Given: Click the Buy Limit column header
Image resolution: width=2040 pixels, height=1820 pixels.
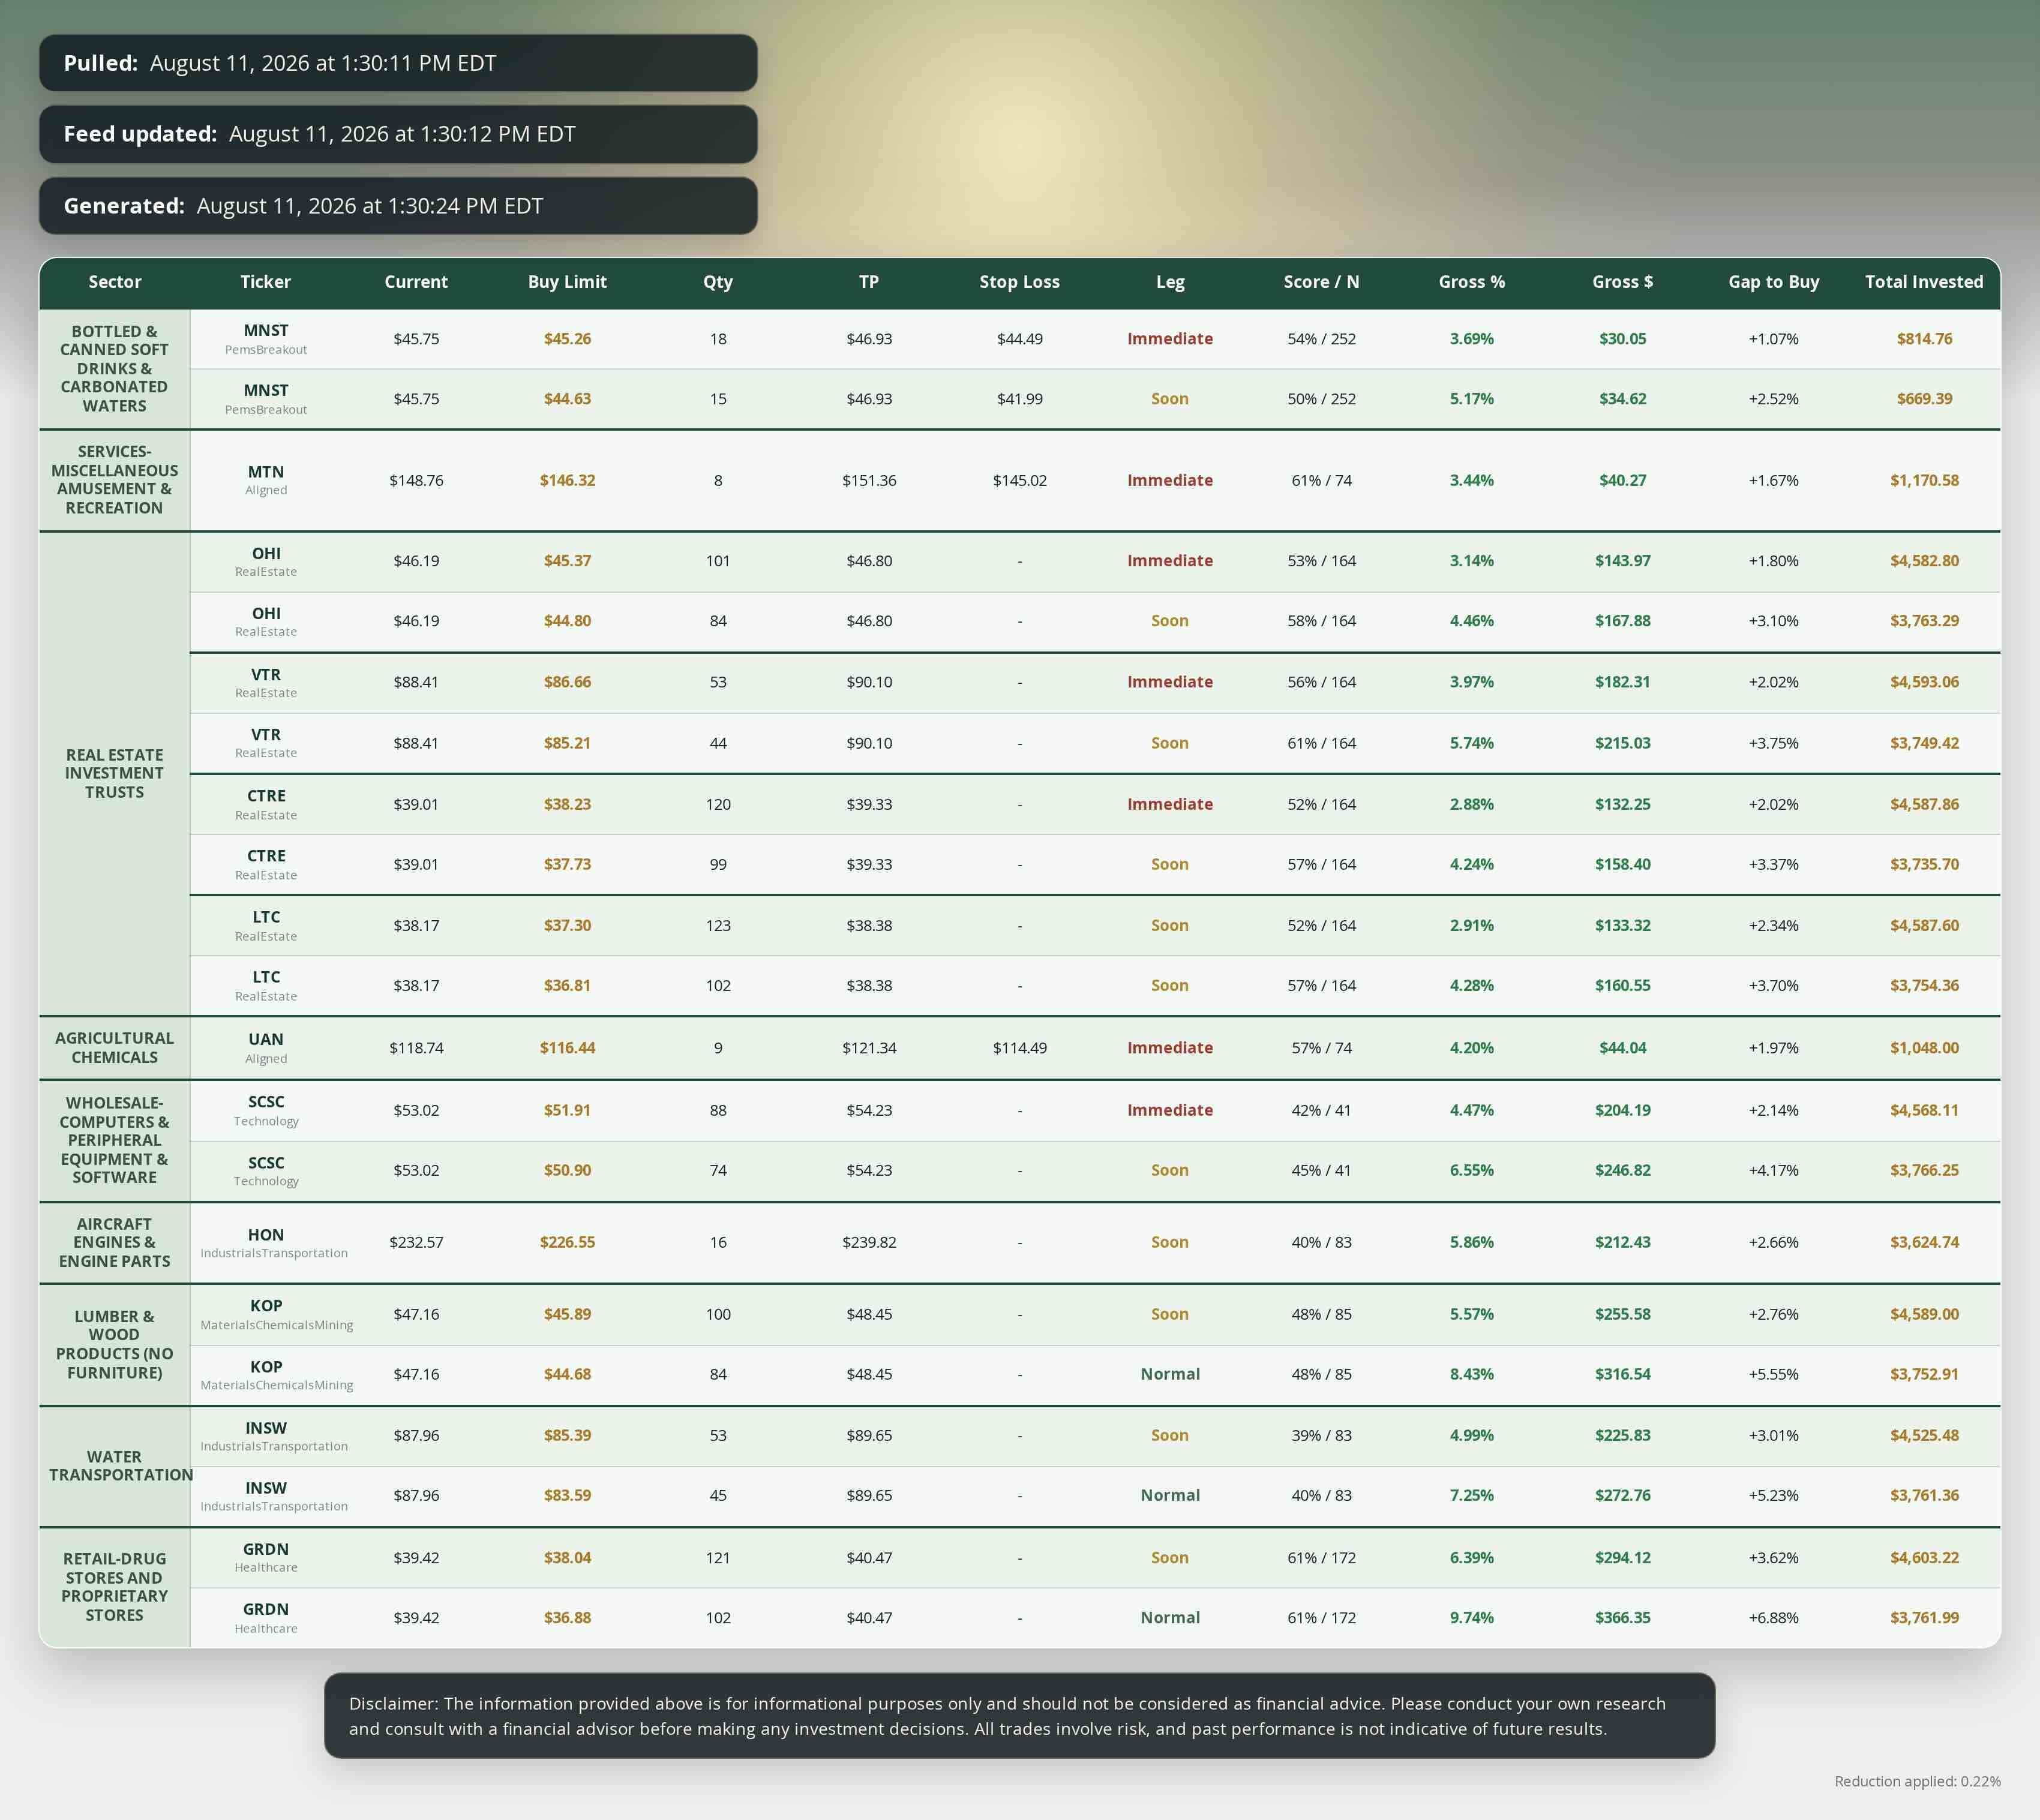Looking at the screenshot, I should [567, 282].
